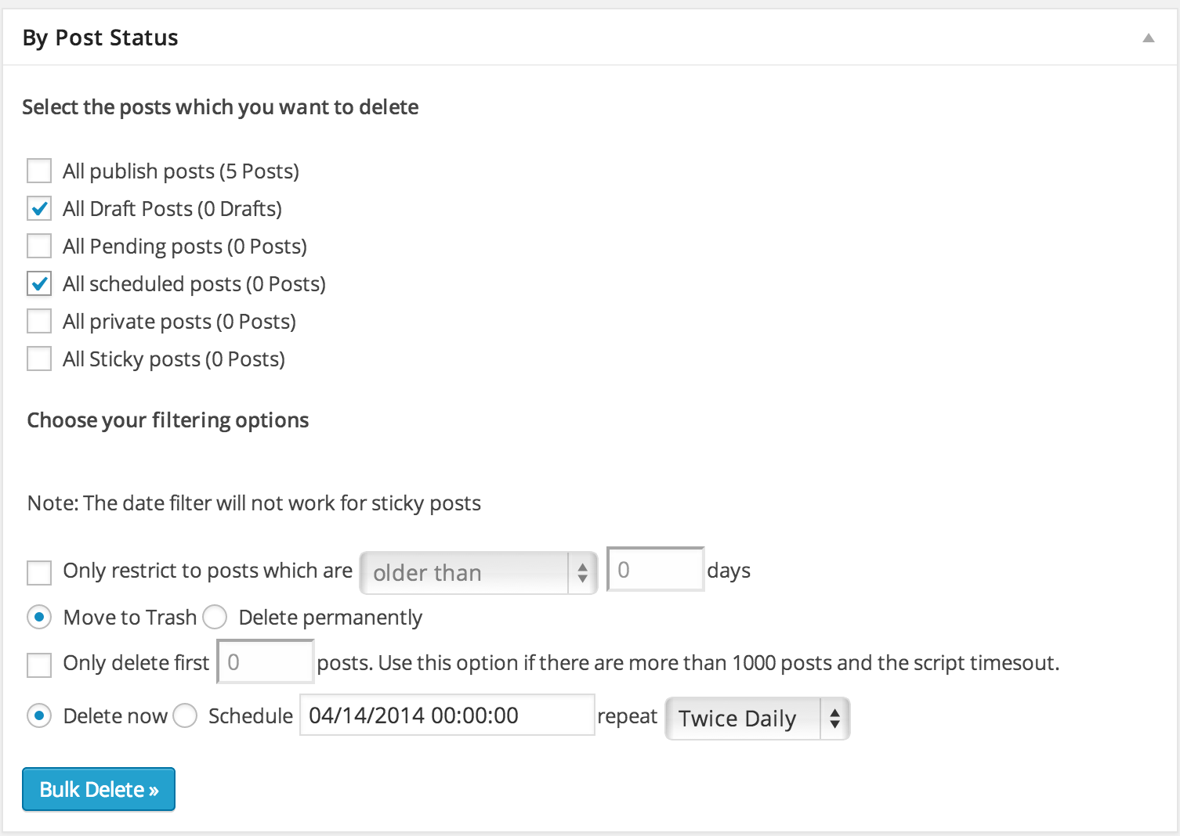Screen dimensions: 1180x836
Task: Tick the All private posts checkbox
Action: click(x=39, y=321)
